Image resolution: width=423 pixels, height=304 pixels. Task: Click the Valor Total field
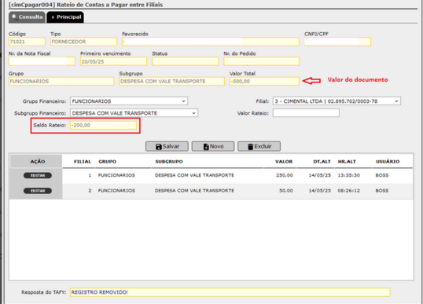(x=264, y=82)
